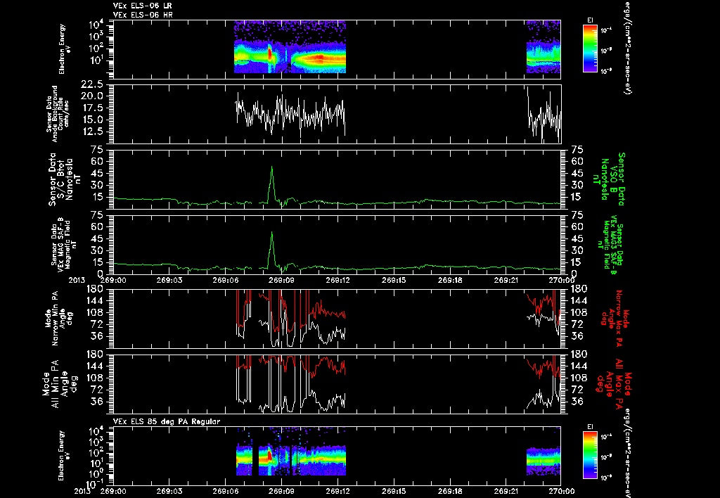Screen dimensions: 720x498
Task: Click the late-day count rate trace segment
Action: pyautogui.click(x=544, y=115)
